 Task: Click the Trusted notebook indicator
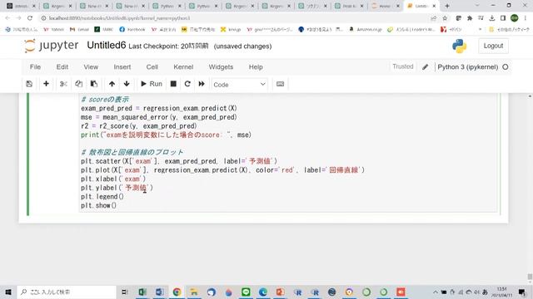[403, 66]
